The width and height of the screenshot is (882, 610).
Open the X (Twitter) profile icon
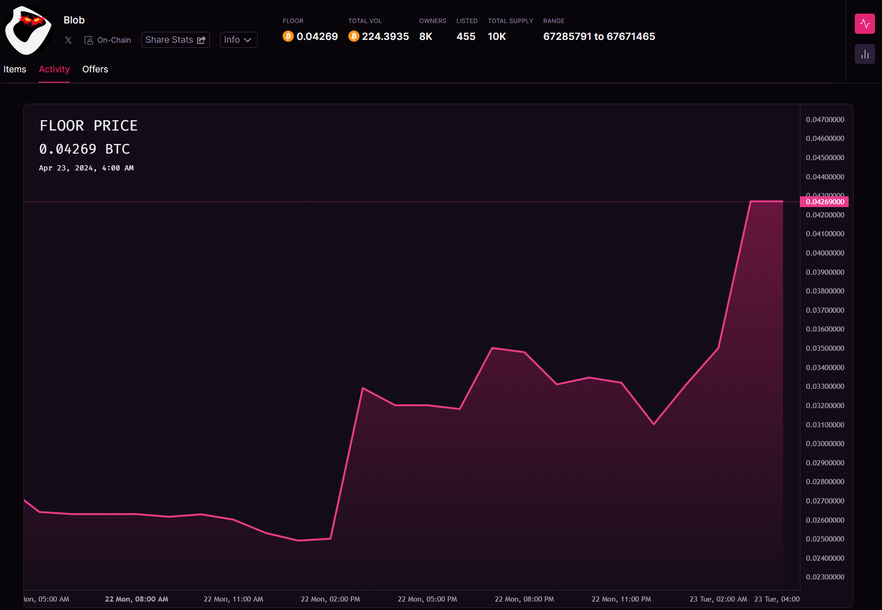(x=69, y=40)
